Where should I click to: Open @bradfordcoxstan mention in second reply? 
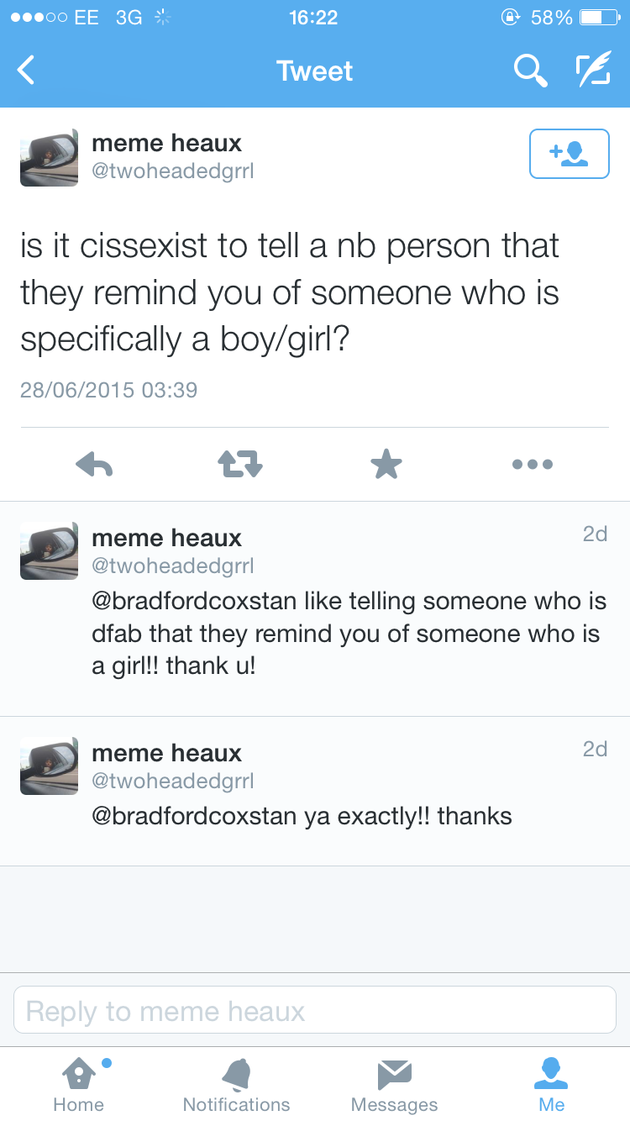click(194, 816)
